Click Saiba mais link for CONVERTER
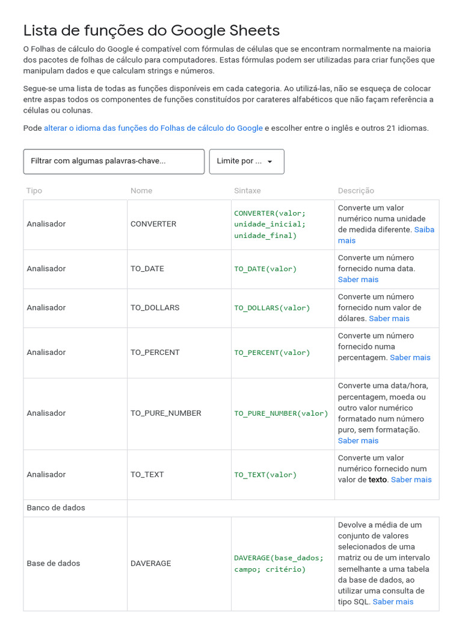This screenshot has width=462, height=617. tap(423, 230)
